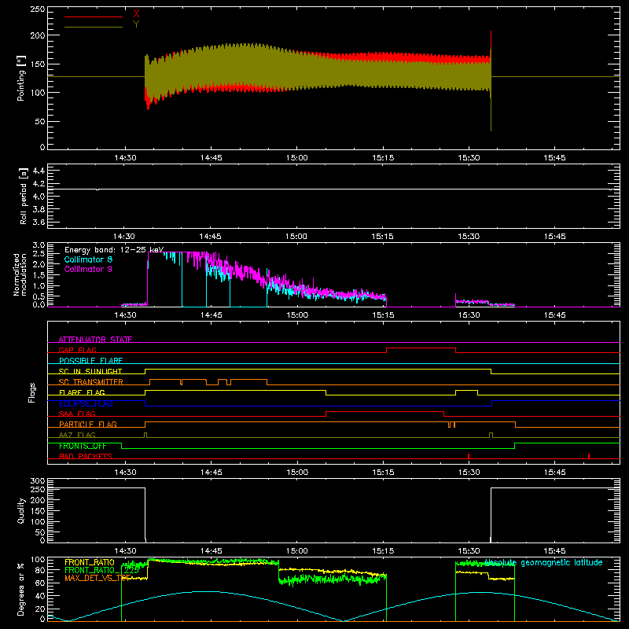The image size is (629, 629).
Task: Click the 15:15 tick label under Flags plot
Action: pos(383,473)
